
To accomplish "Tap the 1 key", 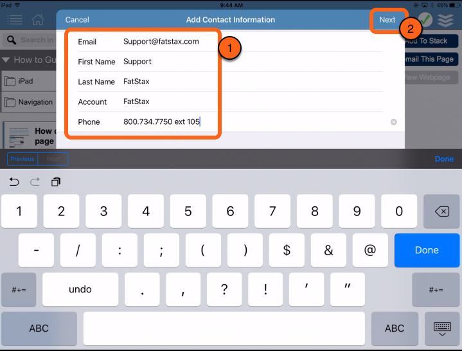I will [x=19, y=212].
